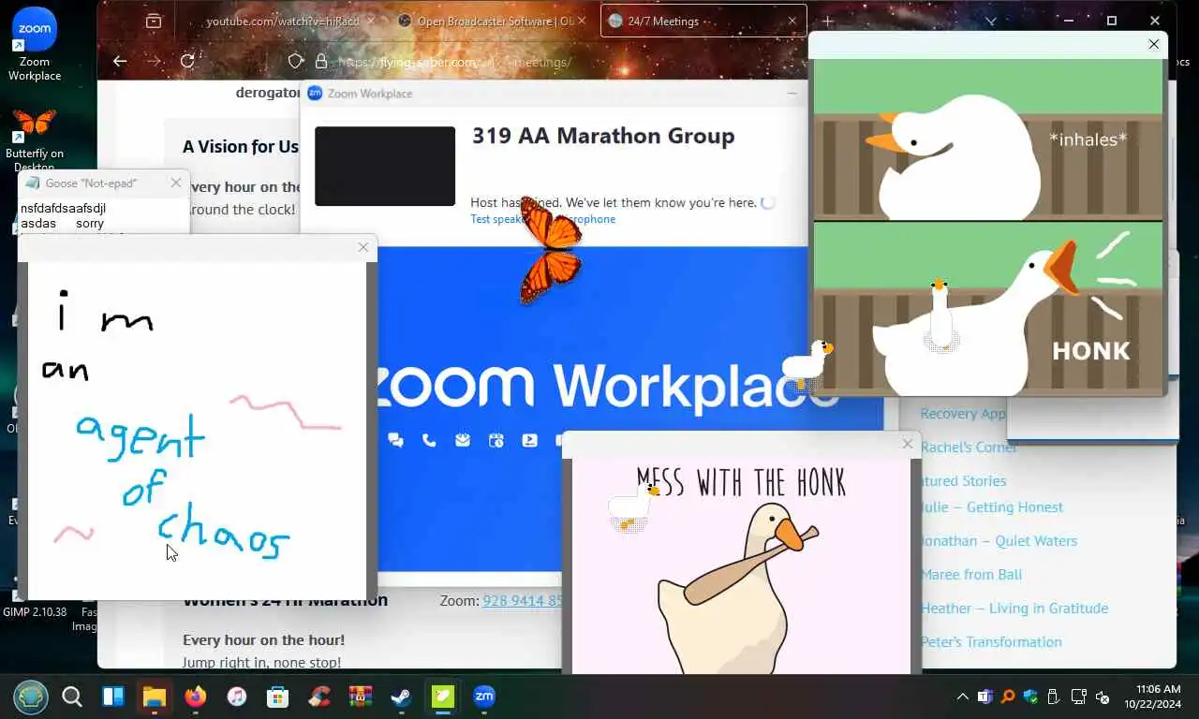Open the Widgets/Task view taskbar icon

113,697
